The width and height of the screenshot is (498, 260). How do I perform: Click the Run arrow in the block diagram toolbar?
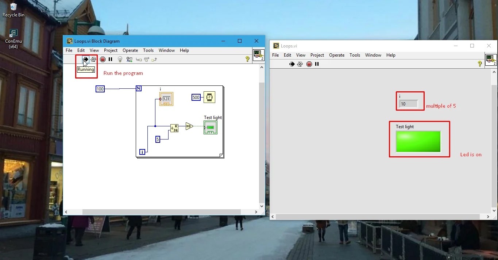(85, 59)
